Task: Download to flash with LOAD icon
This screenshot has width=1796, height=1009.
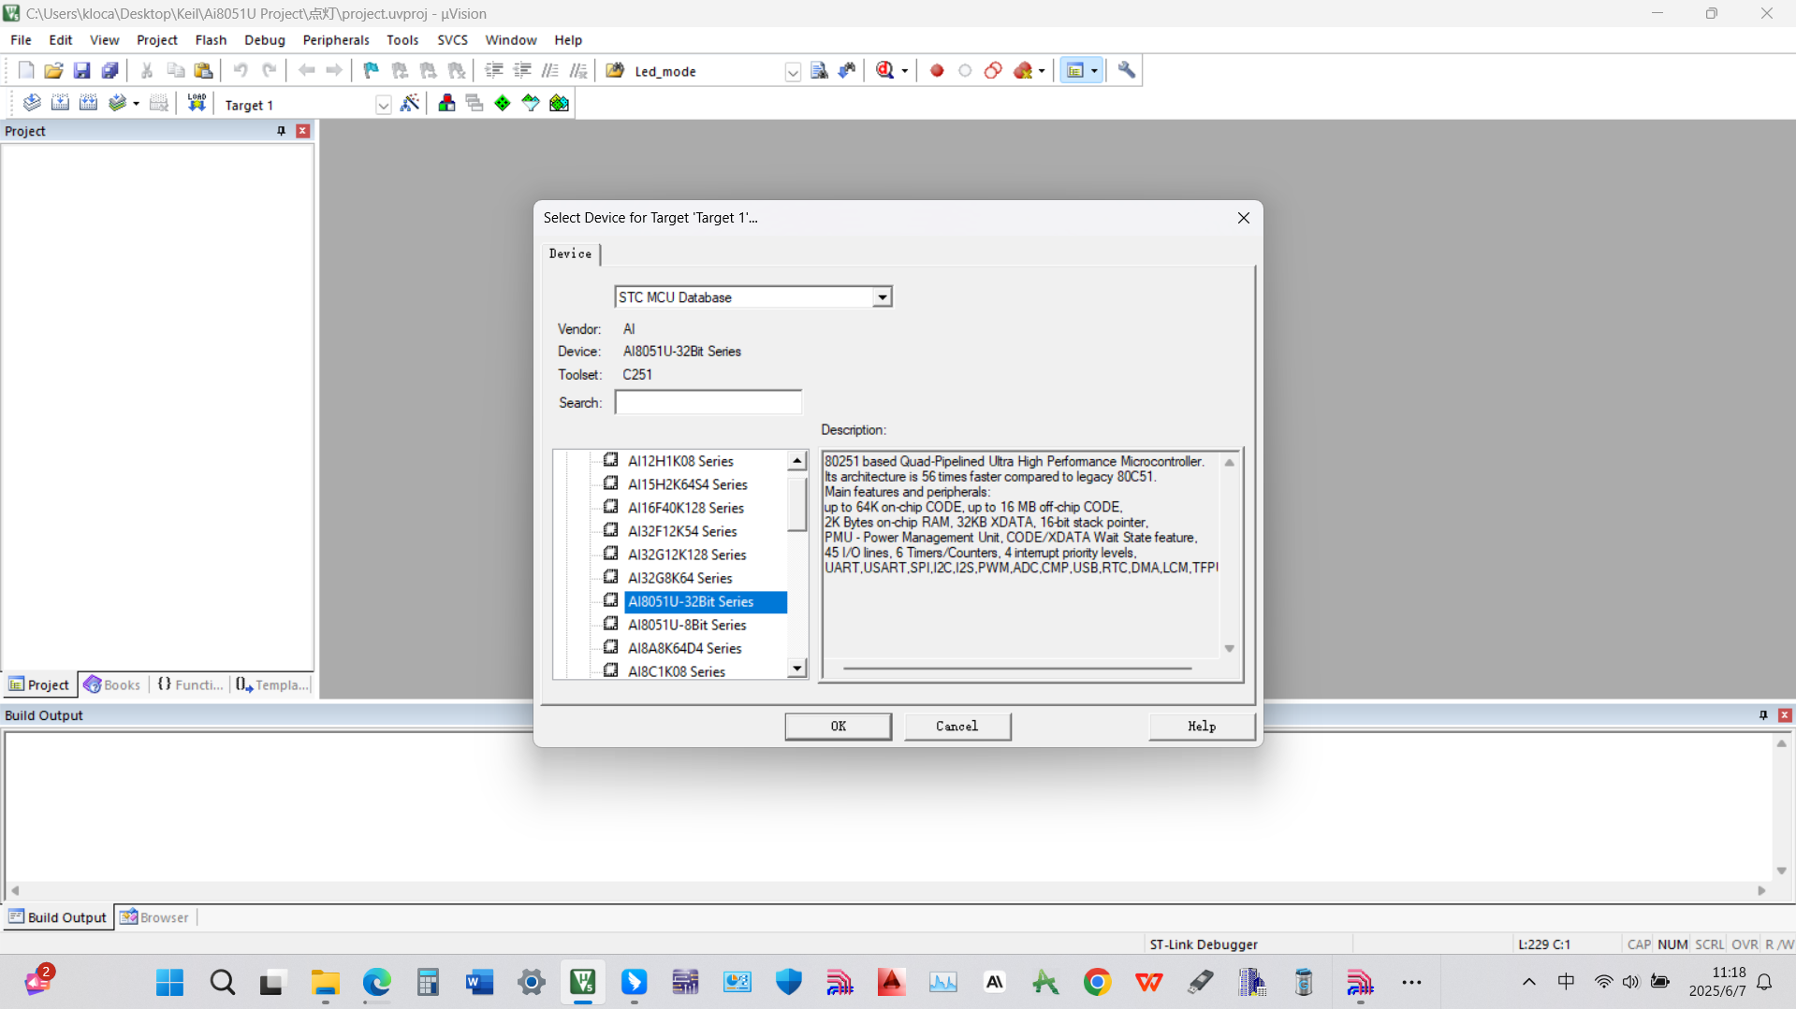Action: (x=197, y=103)
